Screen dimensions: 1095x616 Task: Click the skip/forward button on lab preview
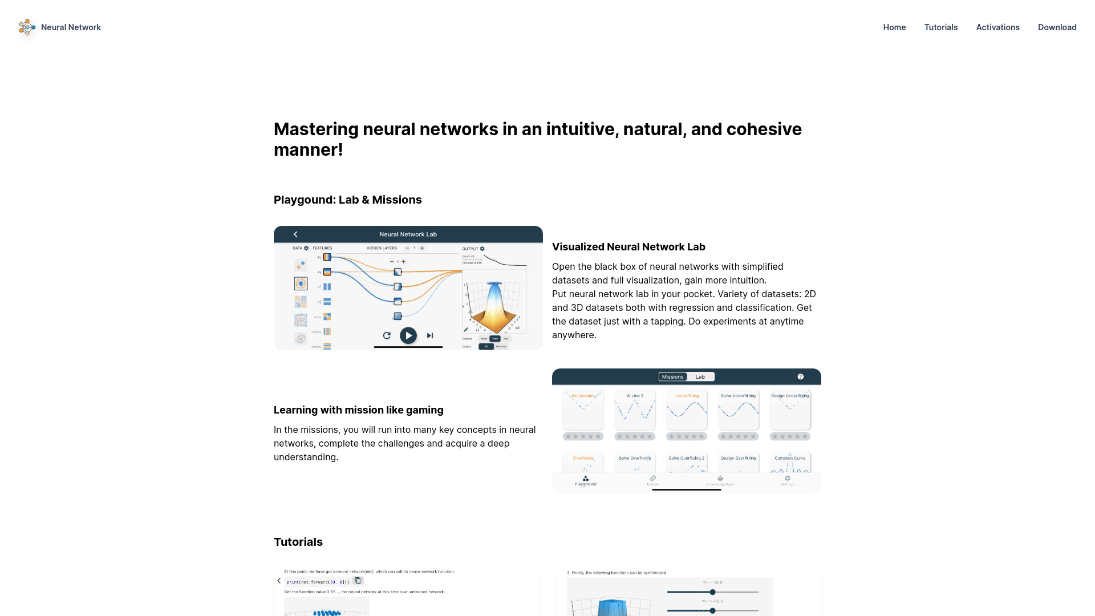coord(430,335)
